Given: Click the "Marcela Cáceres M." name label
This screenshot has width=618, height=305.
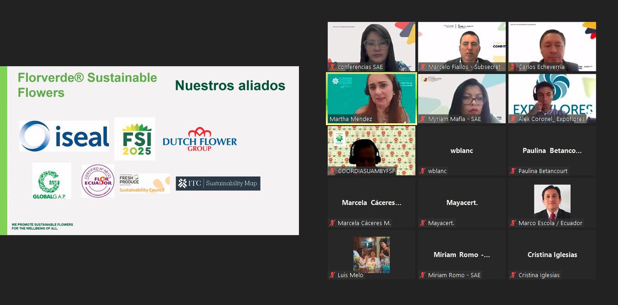Looking at the screenshot, I should [364, 223].
